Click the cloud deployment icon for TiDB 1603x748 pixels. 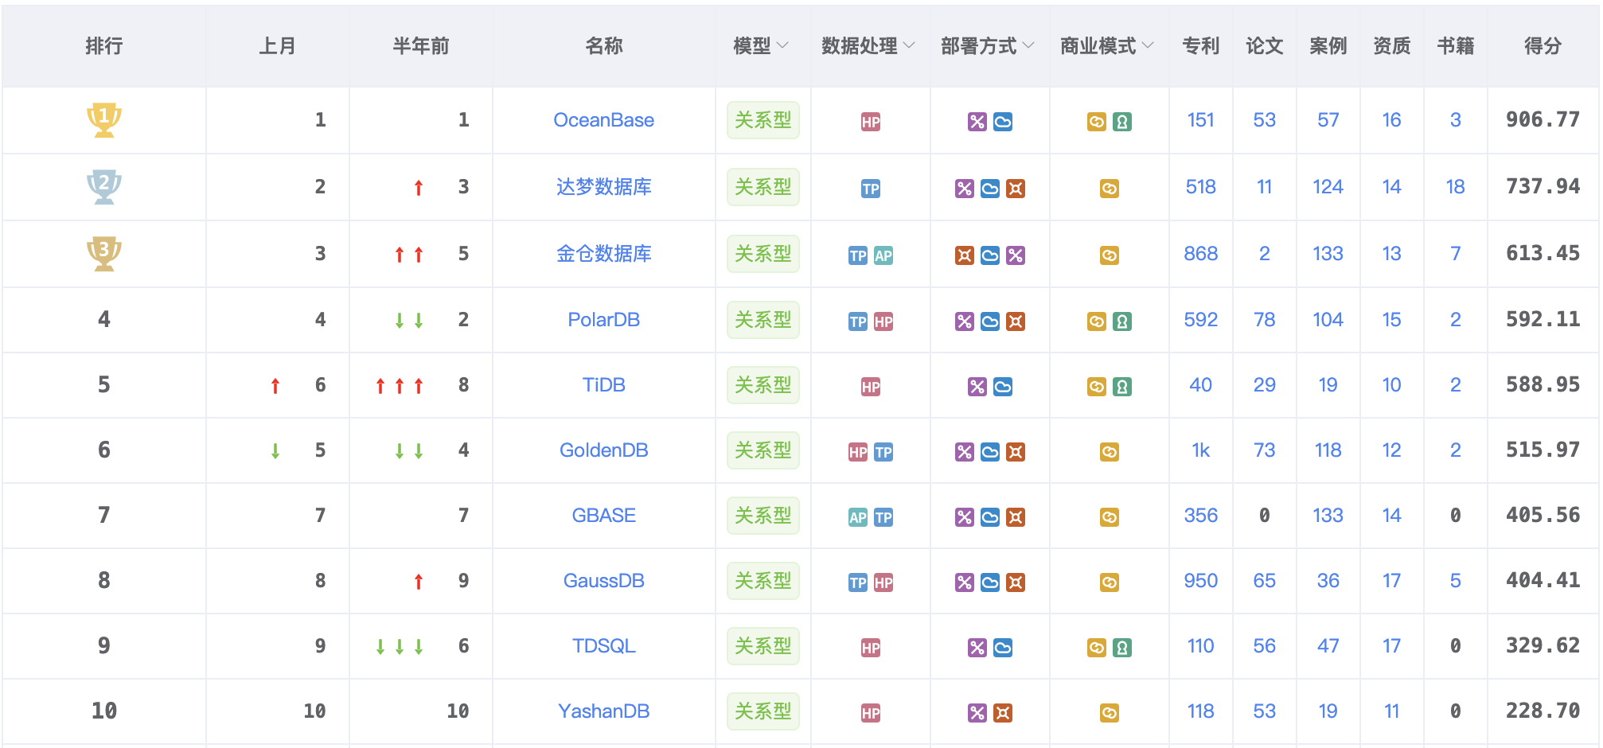click(x=1003, y=387)
